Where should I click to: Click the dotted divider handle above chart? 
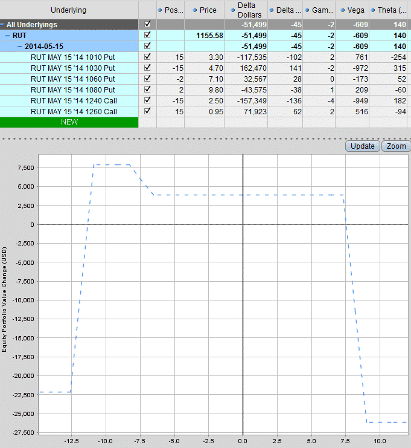coord(205,139)
